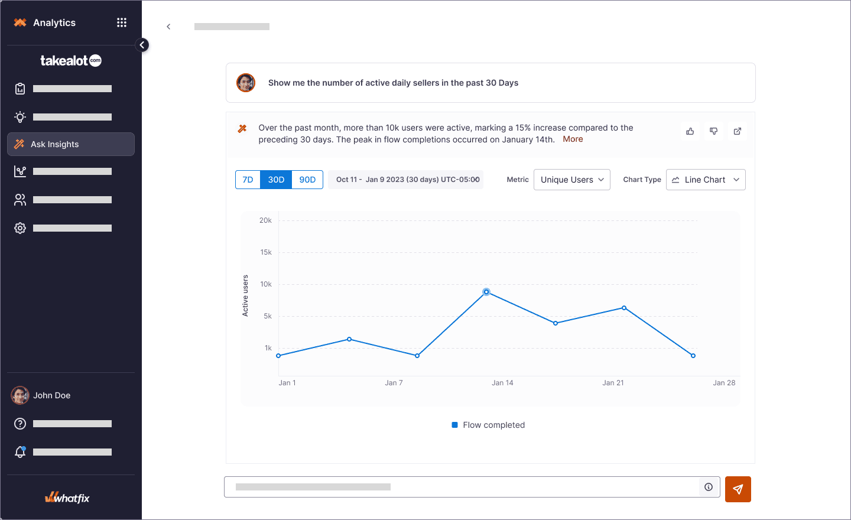Open the settings gear in the sidebar
This screenshot has height=520, width=851.
tap(20, 228)
